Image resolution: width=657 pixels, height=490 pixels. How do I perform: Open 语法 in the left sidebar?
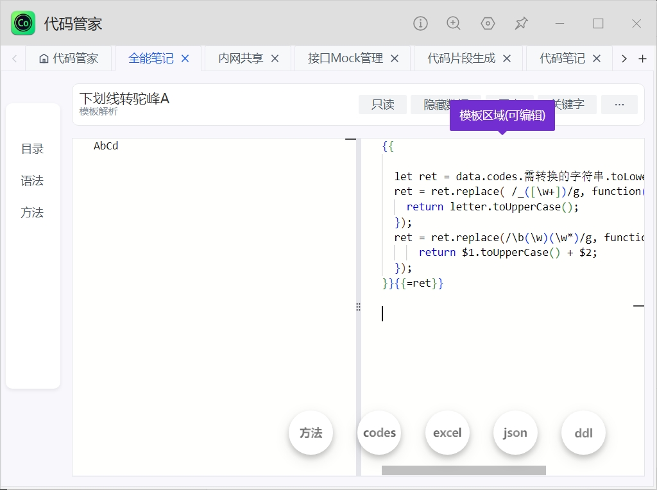coord(32,180)
